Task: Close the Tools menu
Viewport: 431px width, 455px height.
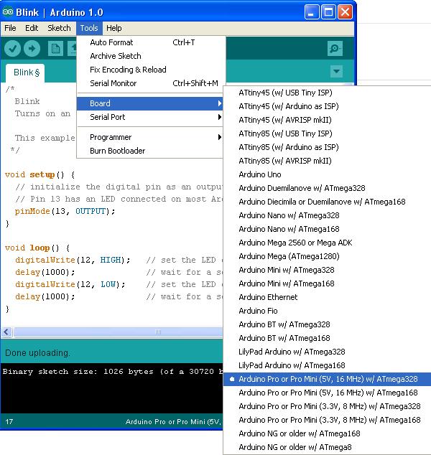Action: click(89, 28)
